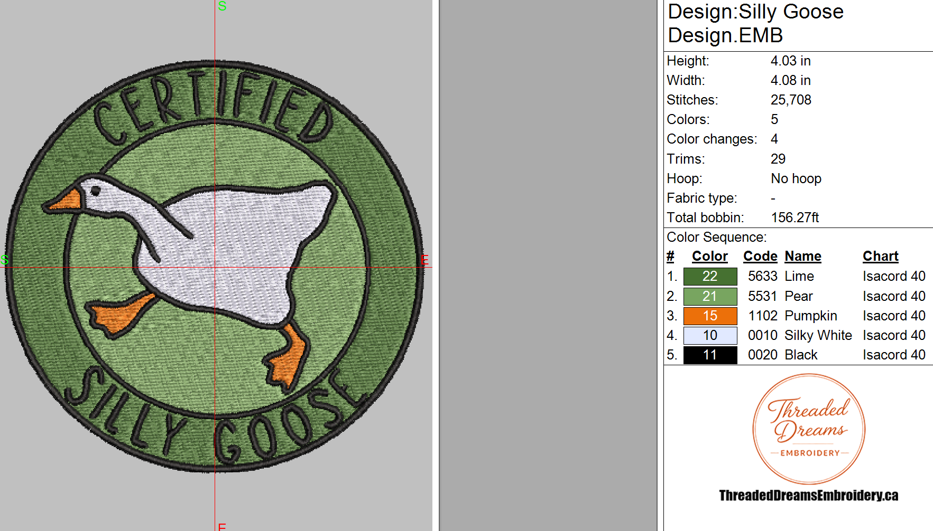Click the thread code 5531

pyautogui.click(x=763, y=296)
